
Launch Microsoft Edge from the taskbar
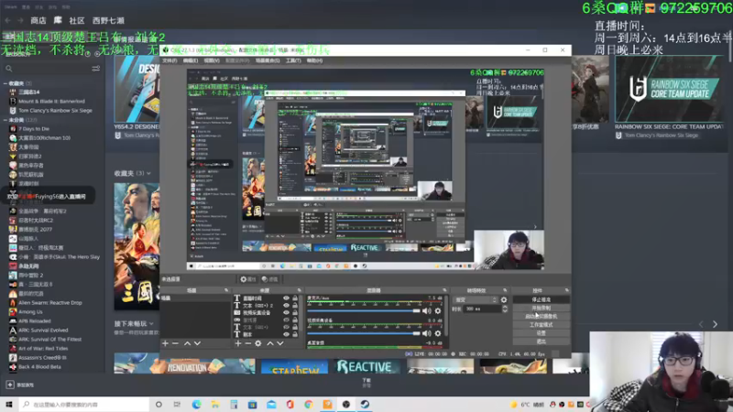(x=196, y=404)
